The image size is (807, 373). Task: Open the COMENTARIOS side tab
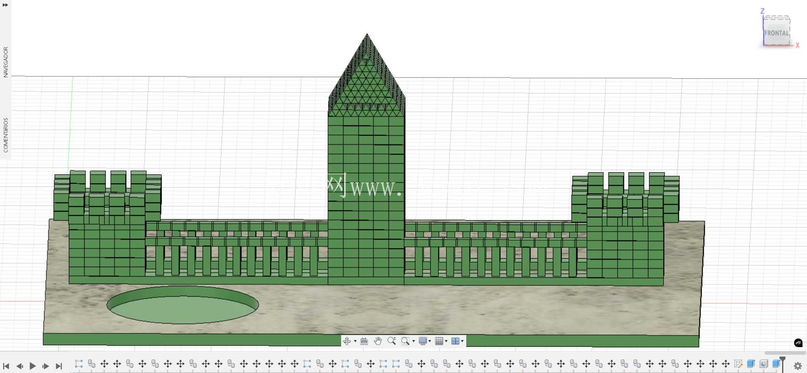[5, 135]
